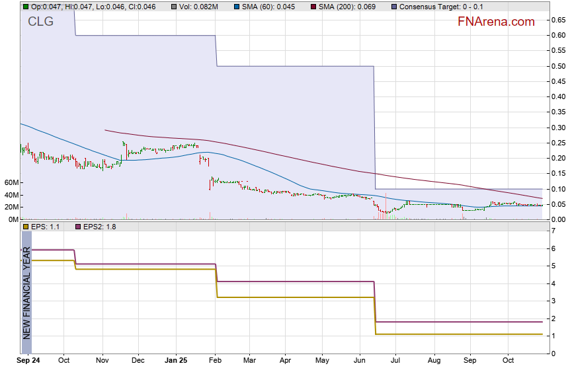Click the gray Vol legend square
Screen dimensions: 568x374
click(173, 7)
